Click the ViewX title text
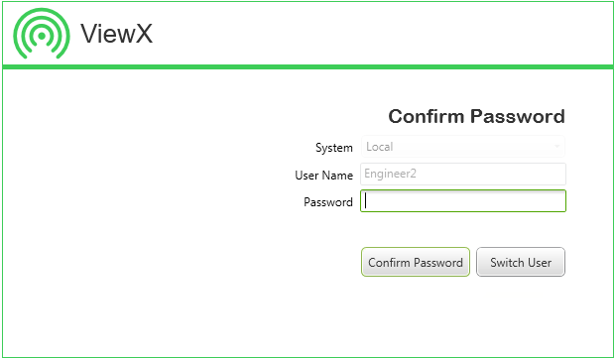The height and width of the screenshot is (358, 614). click(x=117, y=34)
